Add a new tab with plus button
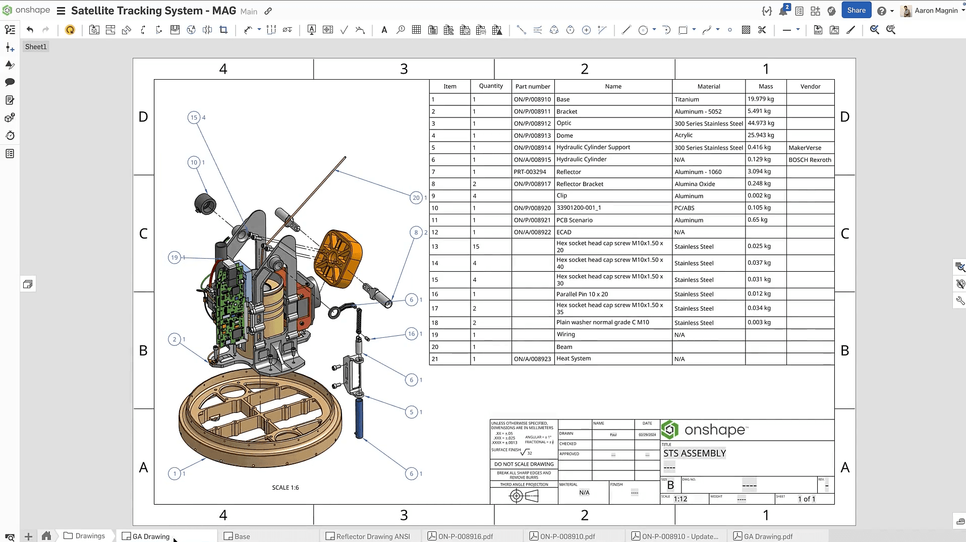The width and height of the screenshot is (966, 542). click(28, 536)
